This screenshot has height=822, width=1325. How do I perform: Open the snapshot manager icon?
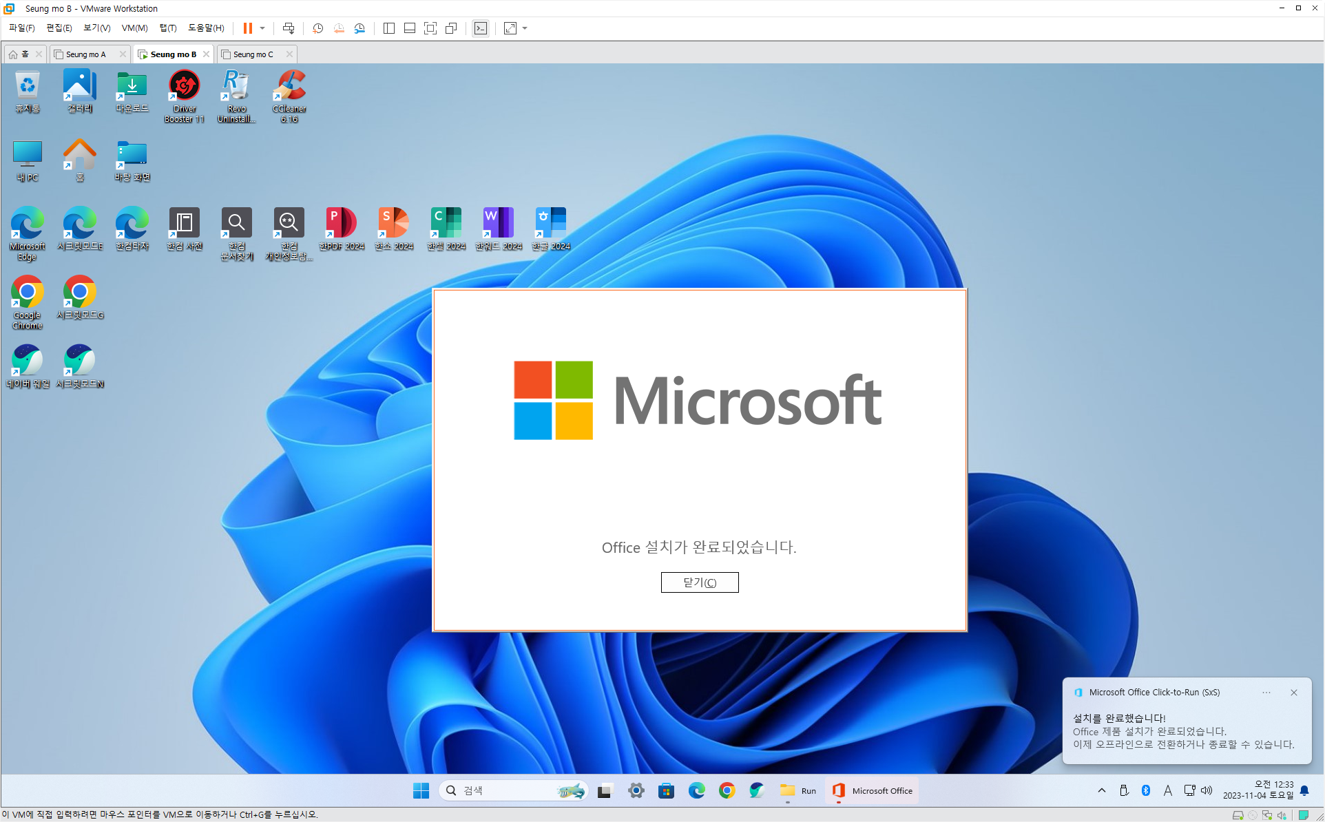(x=359, y=28)
